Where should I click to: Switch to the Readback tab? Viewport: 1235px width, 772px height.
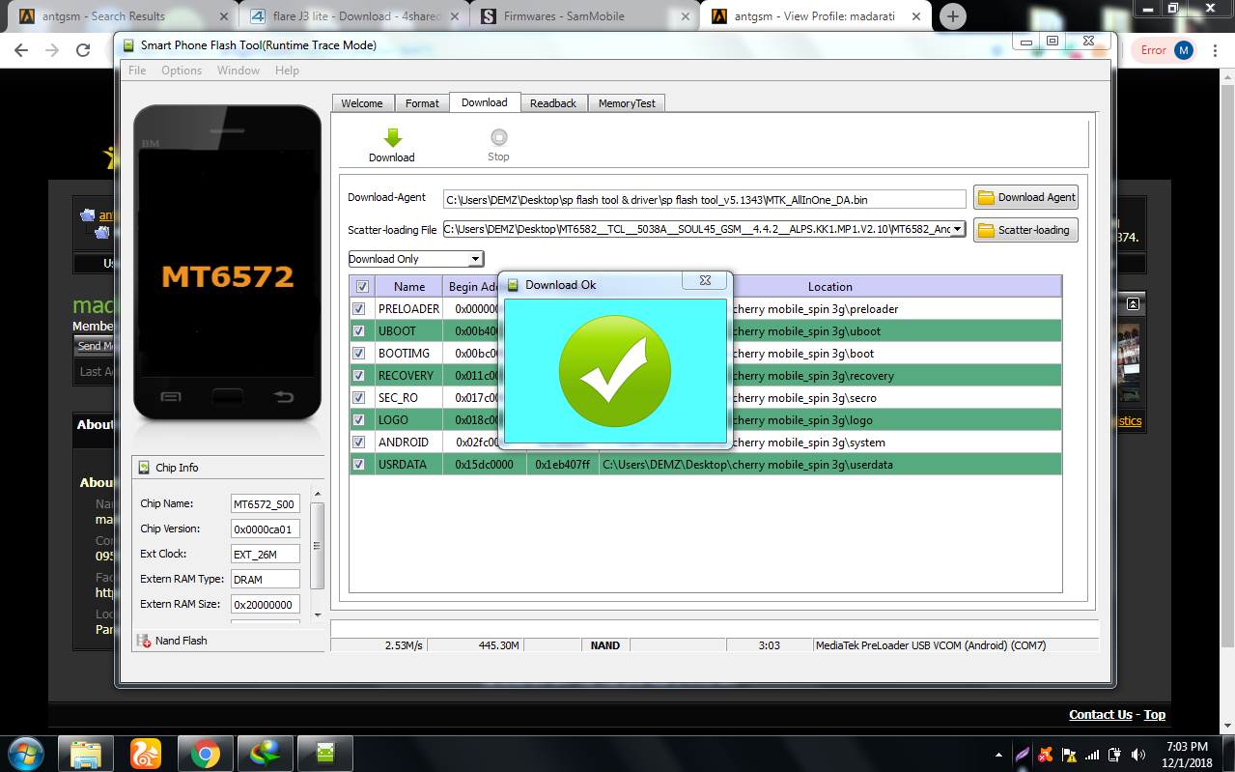[x=553, y=103]
